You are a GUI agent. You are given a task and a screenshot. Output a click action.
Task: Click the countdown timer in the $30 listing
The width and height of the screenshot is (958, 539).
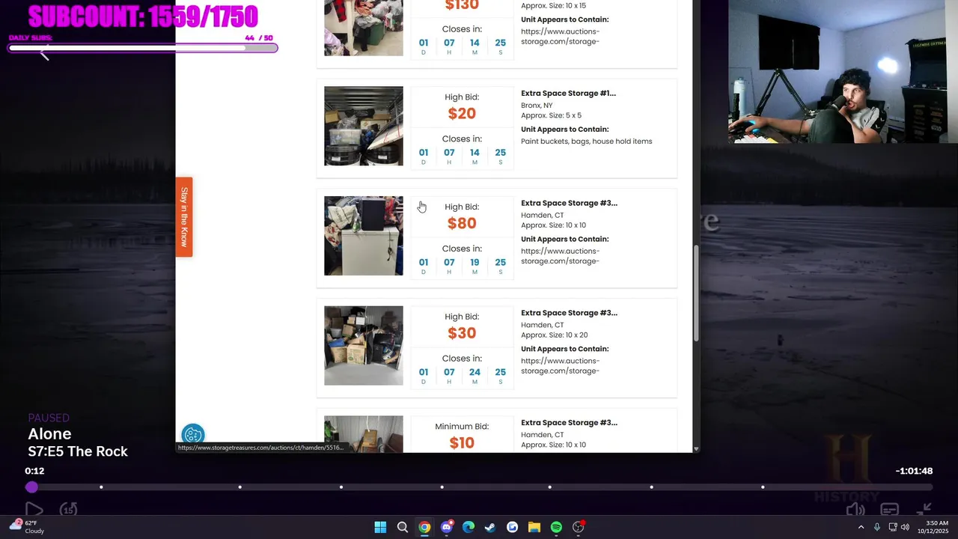pyautogui.click(x=462, y=375)
